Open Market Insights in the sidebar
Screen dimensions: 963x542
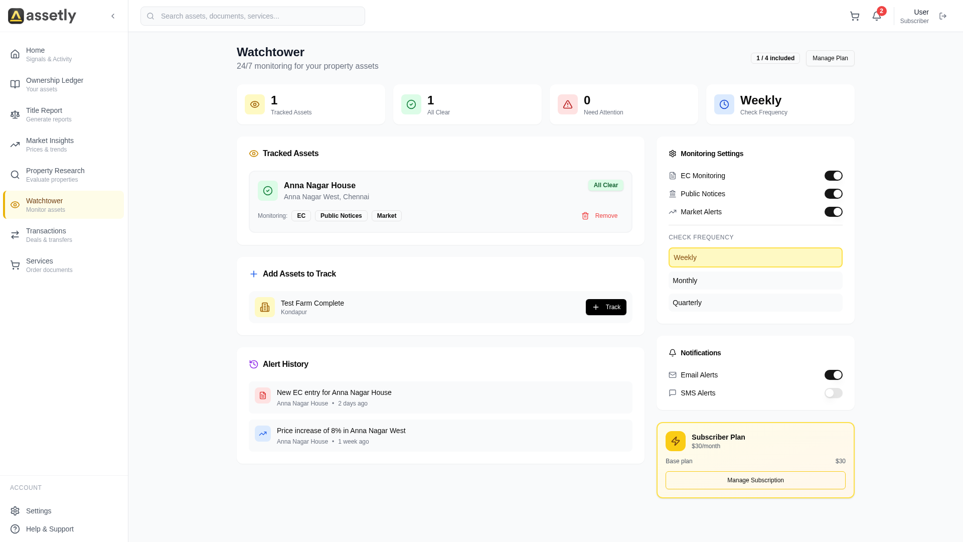point(50,145)
